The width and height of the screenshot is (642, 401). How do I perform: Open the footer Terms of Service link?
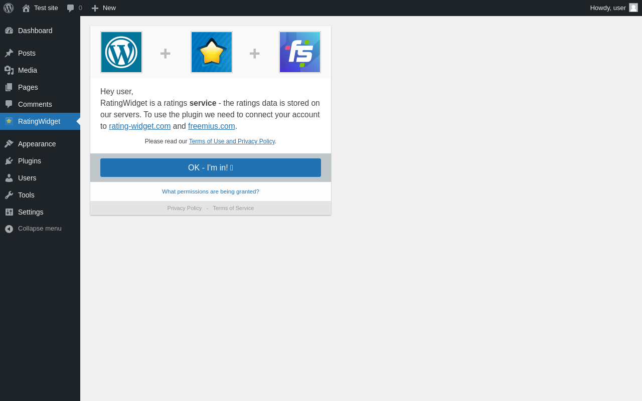[x=233, y=208]
